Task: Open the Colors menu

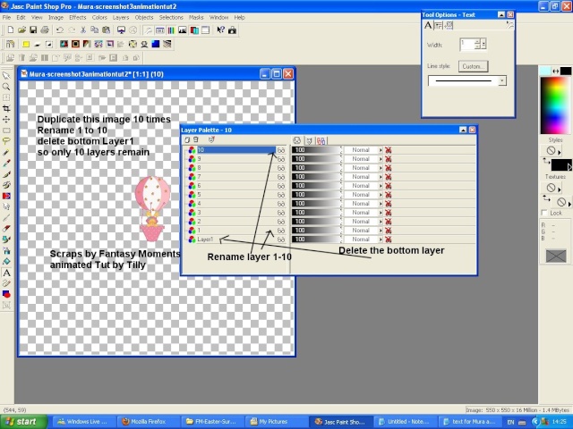Action: [99, 17]
